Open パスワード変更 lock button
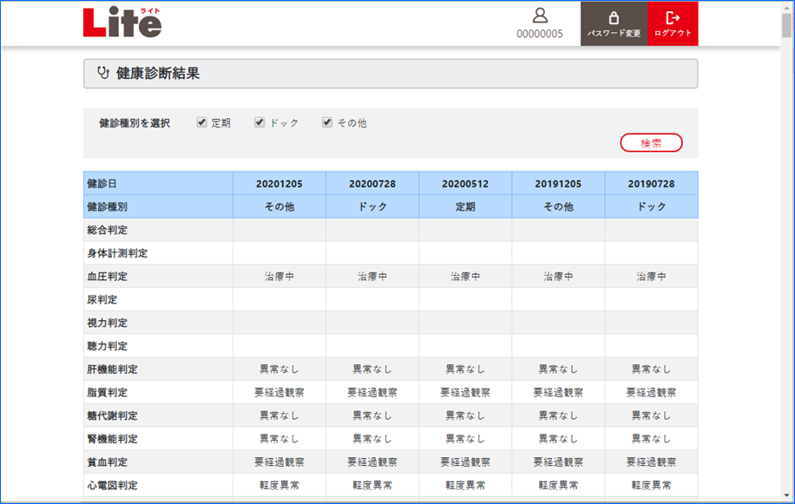This screenshot has height=504, width=795. 614,23
